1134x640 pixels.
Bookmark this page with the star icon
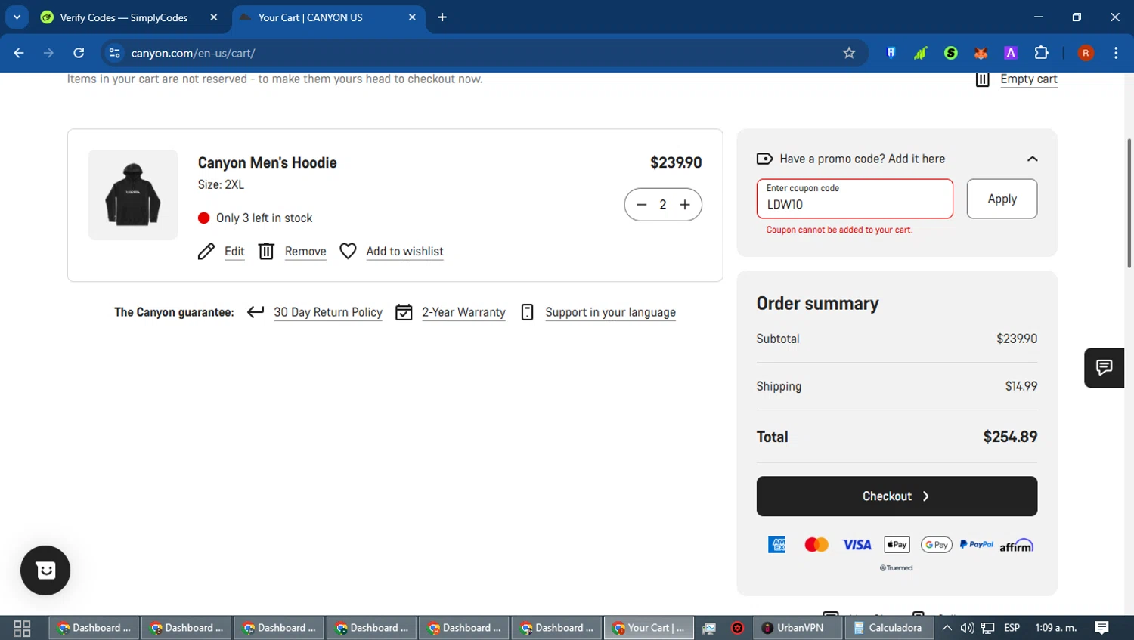click(849, 53)
